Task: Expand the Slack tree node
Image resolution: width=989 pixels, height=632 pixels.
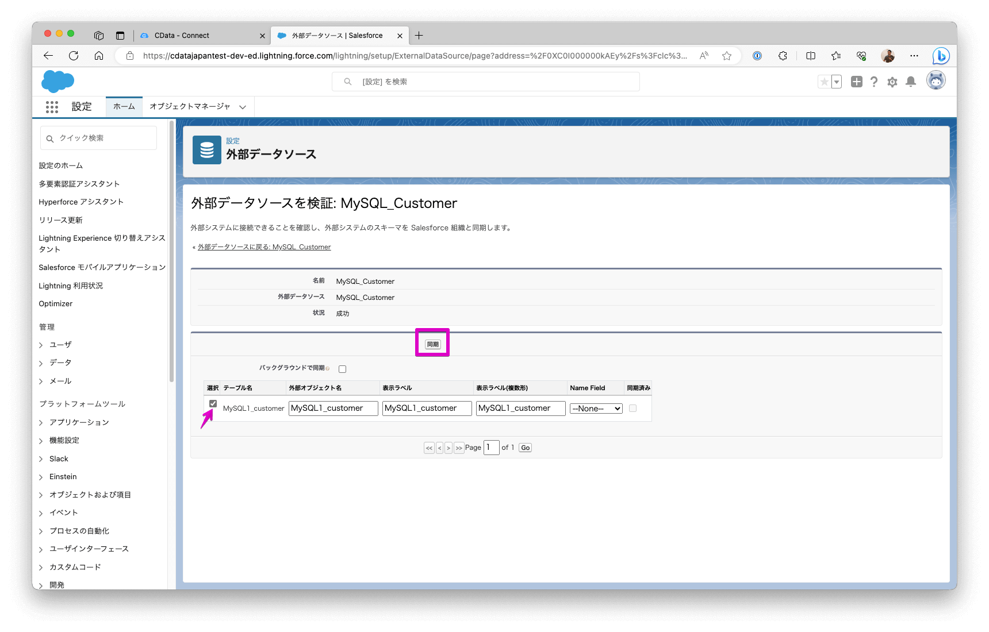Action: coord(41,458)
